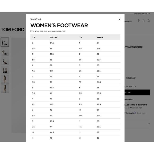Click the Europe size 38 cell
Image resolution: width=154 pixels, height=154 pixels.
coord(51,76)
